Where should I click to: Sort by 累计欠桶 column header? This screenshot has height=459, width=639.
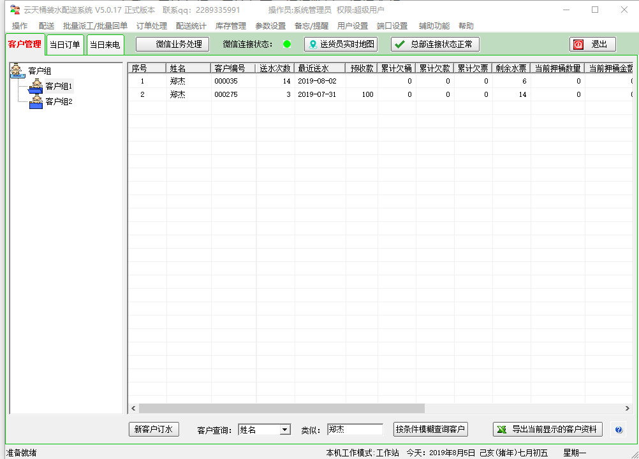(397, 68)
